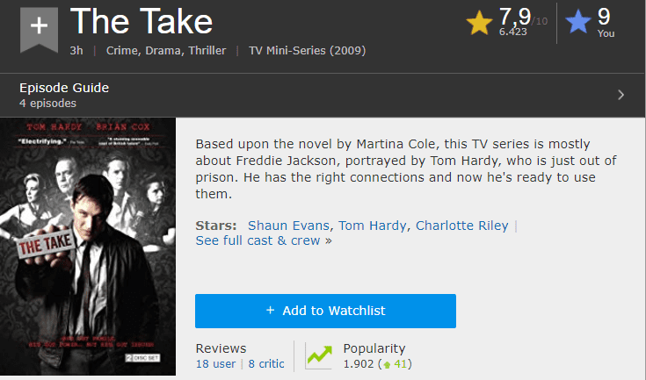646x380 pixels.
Task: Open the Episode Guide section
Action: coord(64,88)
